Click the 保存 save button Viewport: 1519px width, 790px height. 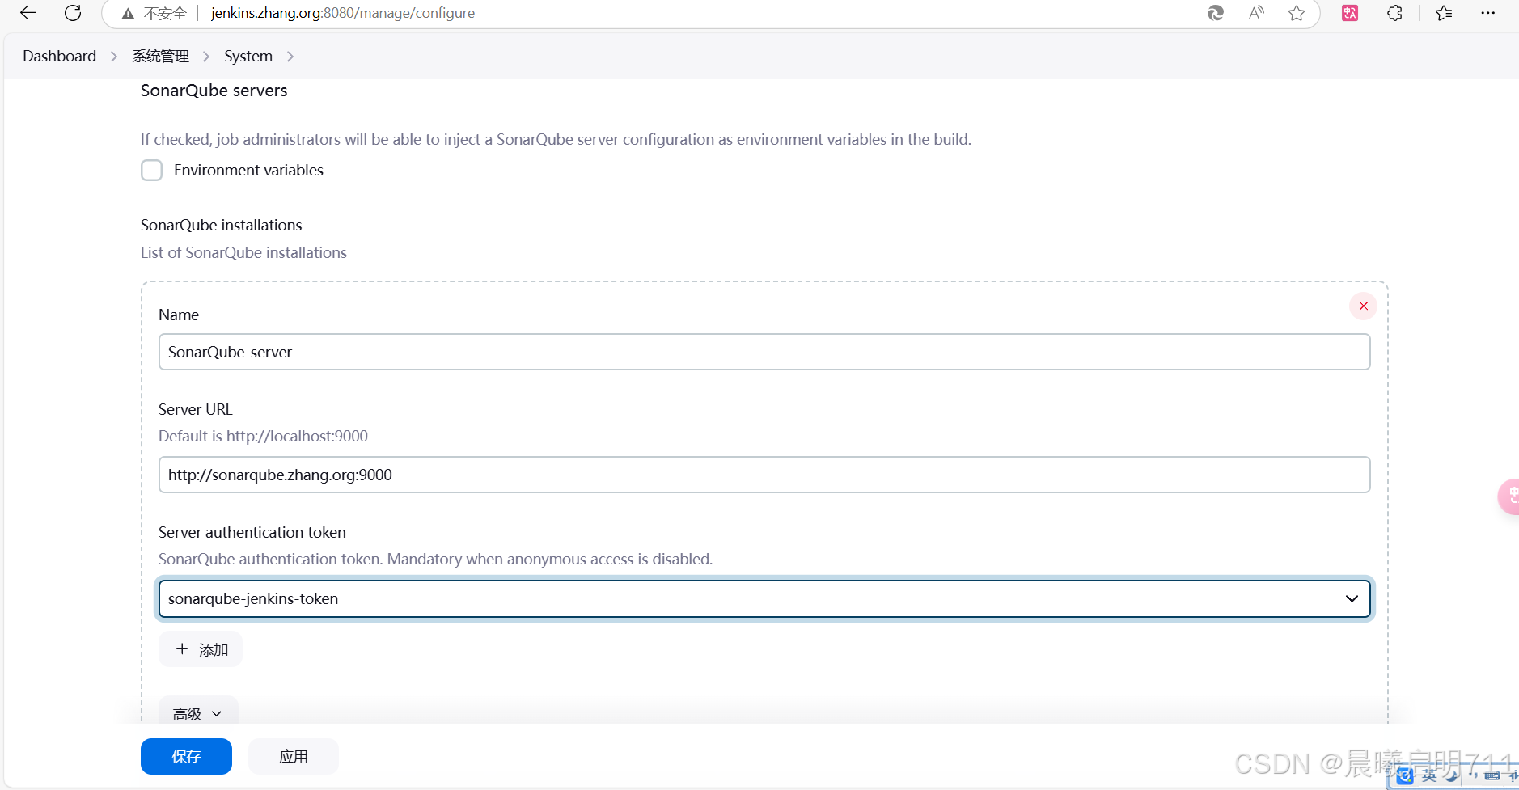pyautogui.click(x=186, y=756)
